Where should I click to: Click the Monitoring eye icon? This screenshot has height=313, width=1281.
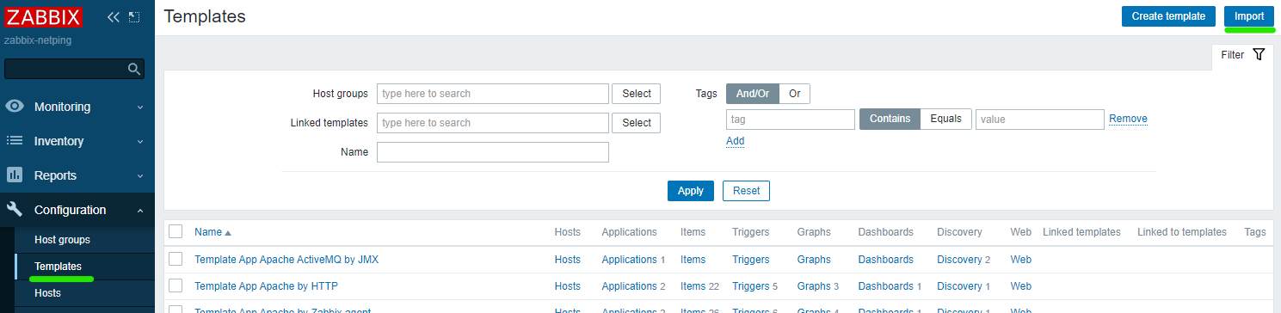(x=15, y=107)
